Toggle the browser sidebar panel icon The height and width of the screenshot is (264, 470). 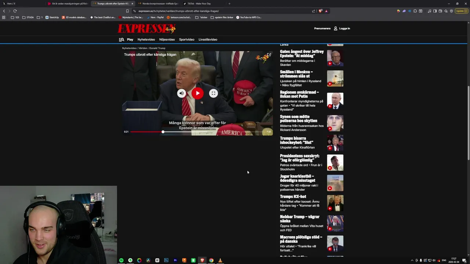[x=435, y=11]
